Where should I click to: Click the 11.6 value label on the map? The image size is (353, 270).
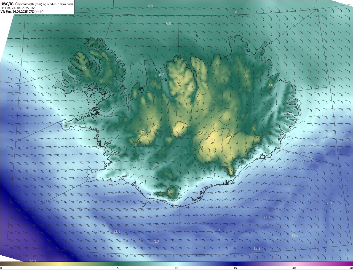click(295, 235)
